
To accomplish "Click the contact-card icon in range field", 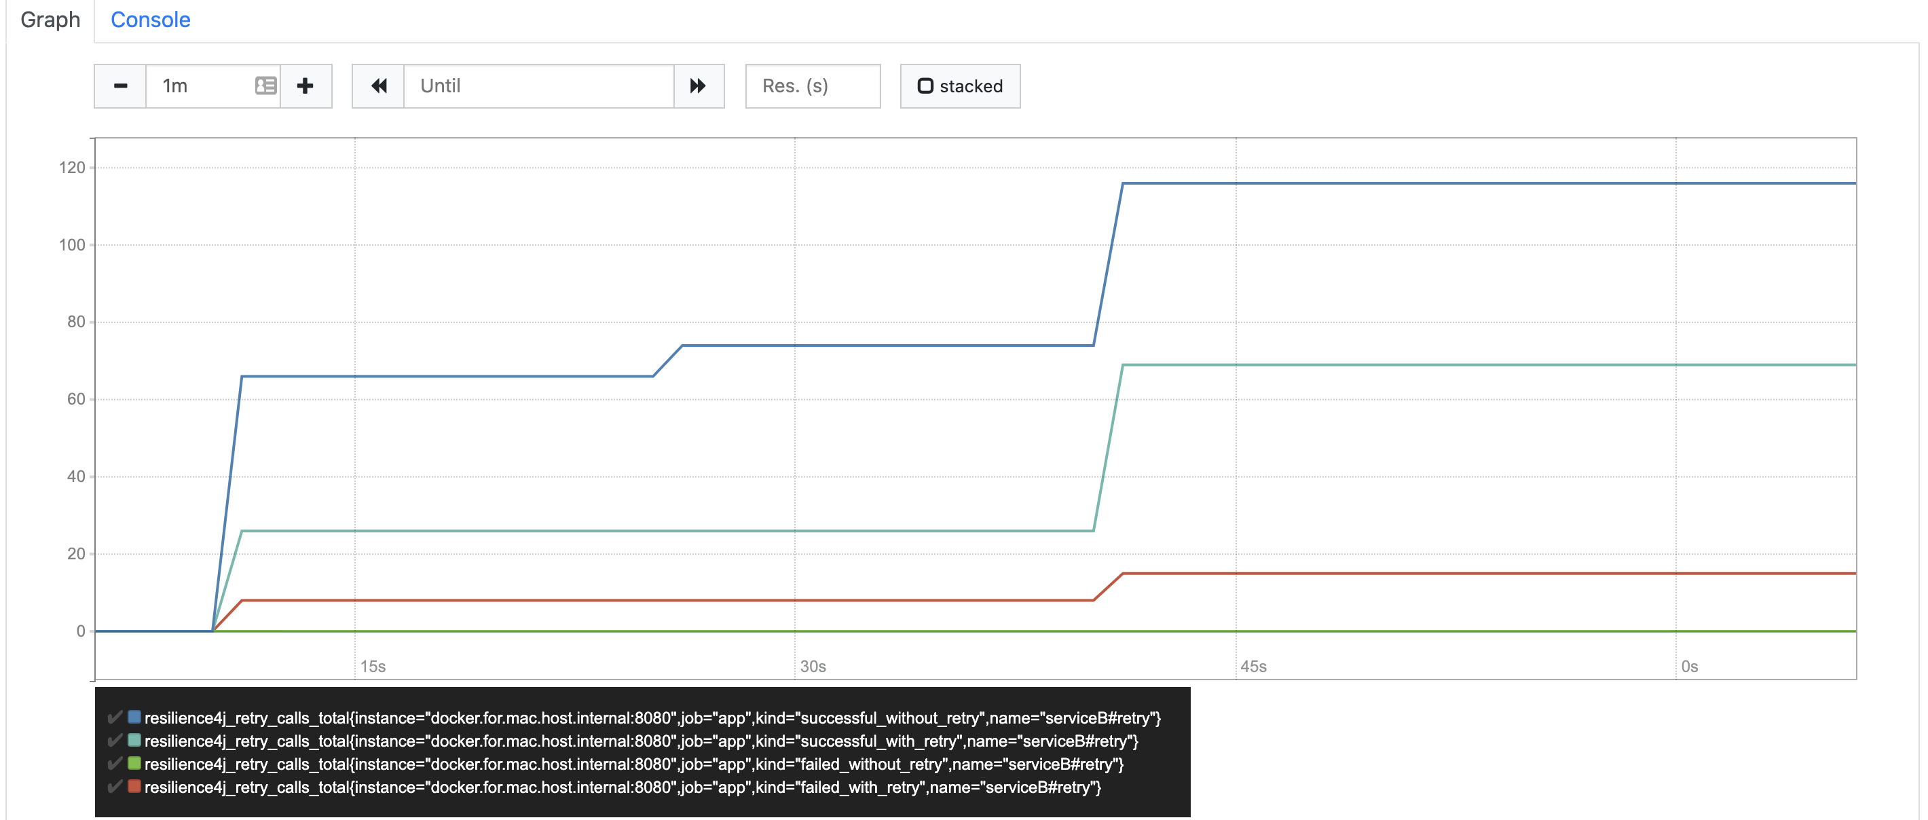I will 265,86.
